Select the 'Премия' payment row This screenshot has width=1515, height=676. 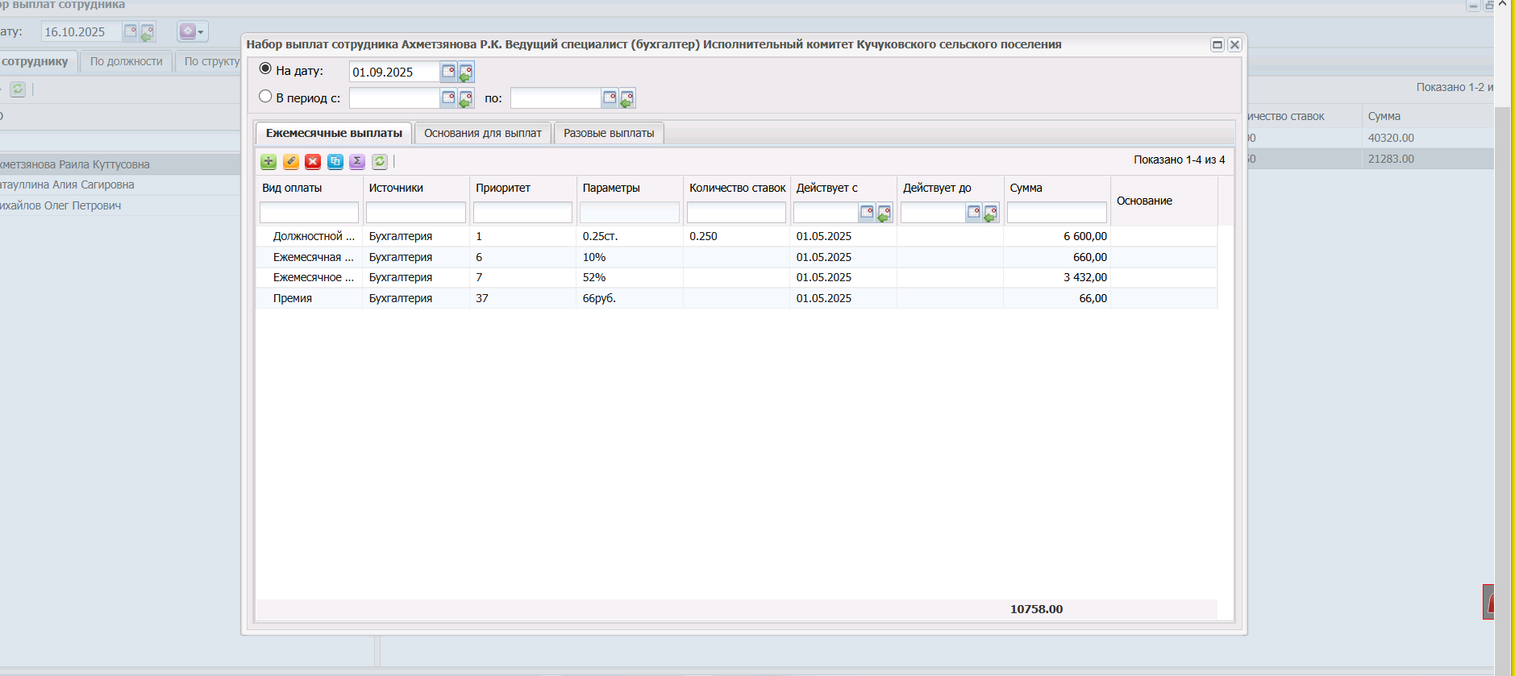click(x=293, y=299)
